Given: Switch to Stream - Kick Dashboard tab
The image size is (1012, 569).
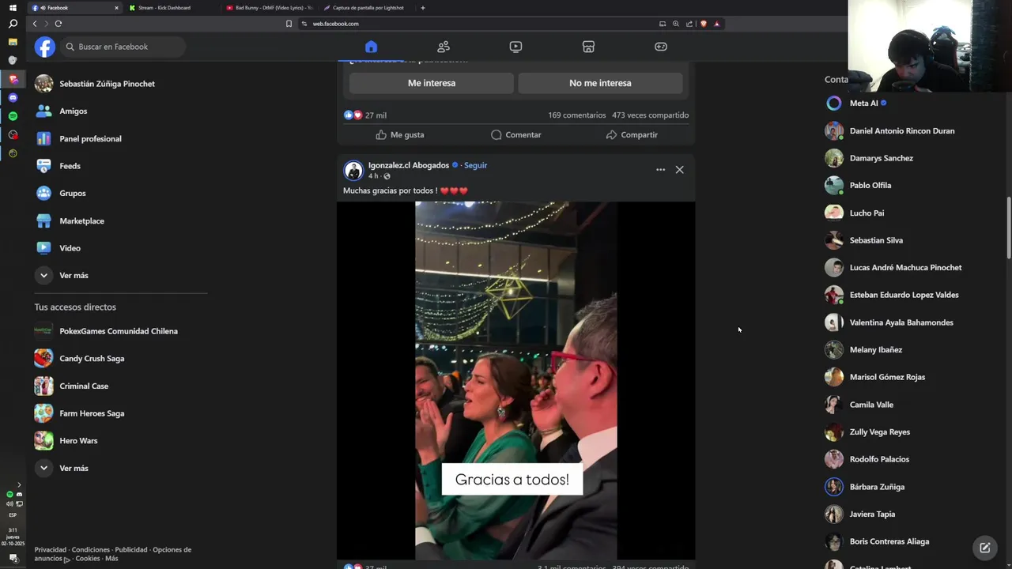Looking at the screenshot, I should click(171, 8).
